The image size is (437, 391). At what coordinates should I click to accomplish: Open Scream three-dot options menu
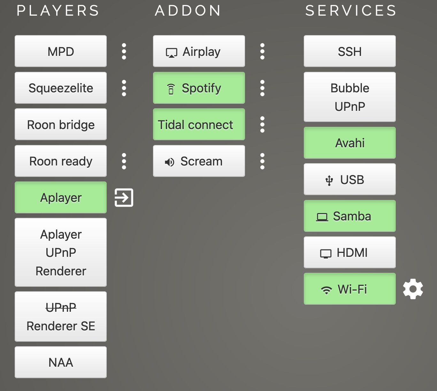(x=262, y=161)
